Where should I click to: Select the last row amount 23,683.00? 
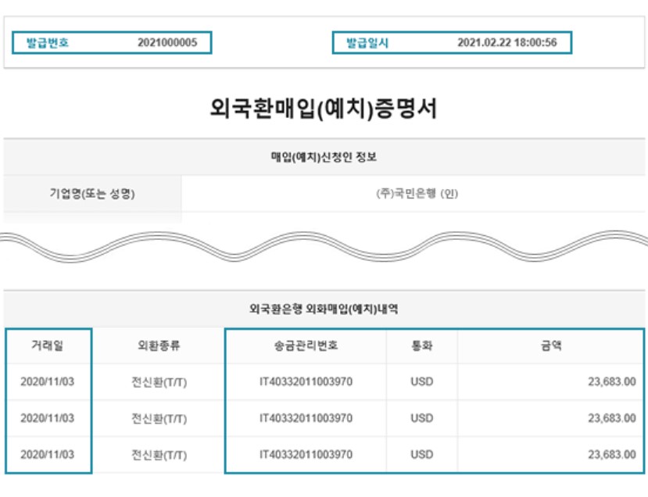[612, 455]
